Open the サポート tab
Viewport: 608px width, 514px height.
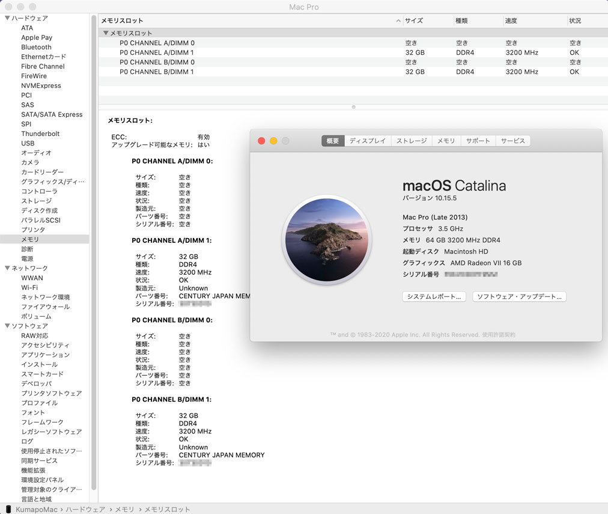pos(478,141)
